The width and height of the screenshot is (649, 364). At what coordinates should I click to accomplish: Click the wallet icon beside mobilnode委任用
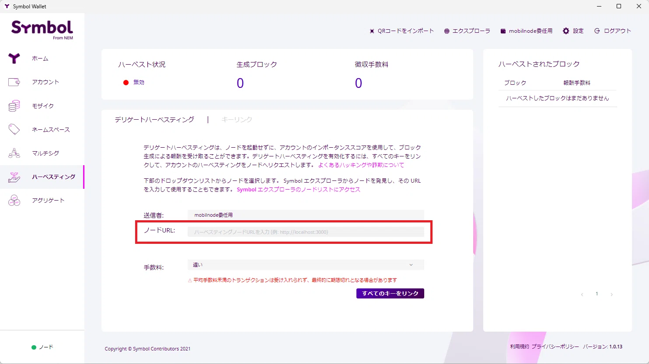503,31
